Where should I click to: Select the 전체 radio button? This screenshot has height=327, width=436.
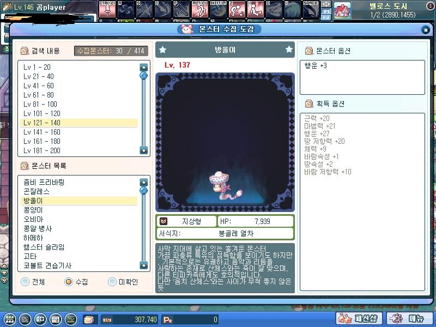tap(25, 282)
